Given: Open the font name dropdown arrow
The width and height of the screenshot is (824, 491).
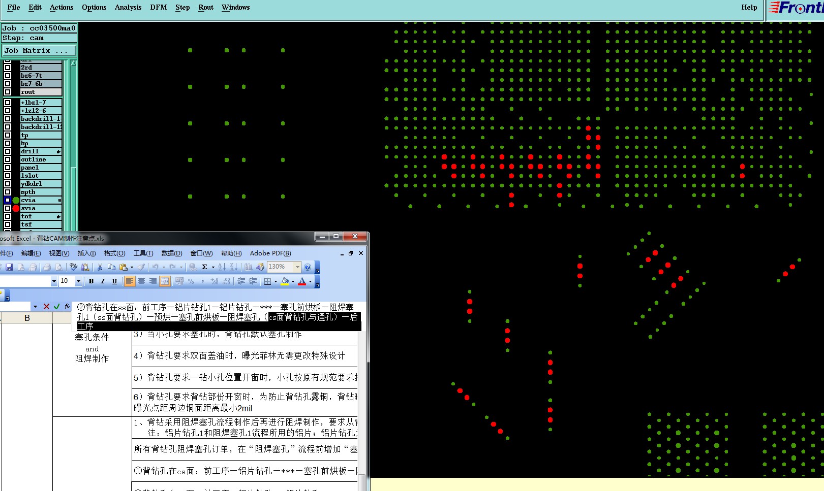Looking at the screenshot, I should click(x=54, y=281).
